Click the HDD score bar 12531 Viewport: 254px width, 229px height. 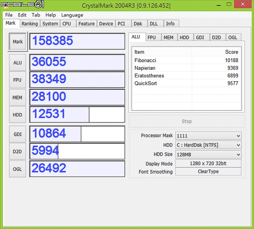pyautogui.click(x=77, y=115)
